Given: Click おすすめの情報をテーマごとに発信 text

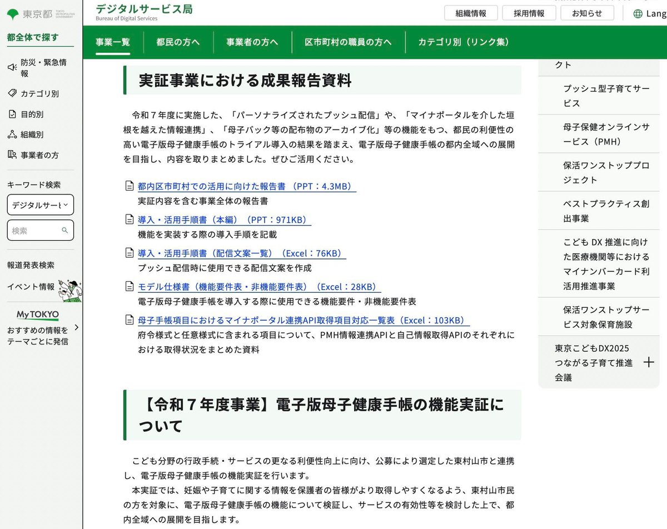Looking at the screenshot, I should click(x=38, y=336).
